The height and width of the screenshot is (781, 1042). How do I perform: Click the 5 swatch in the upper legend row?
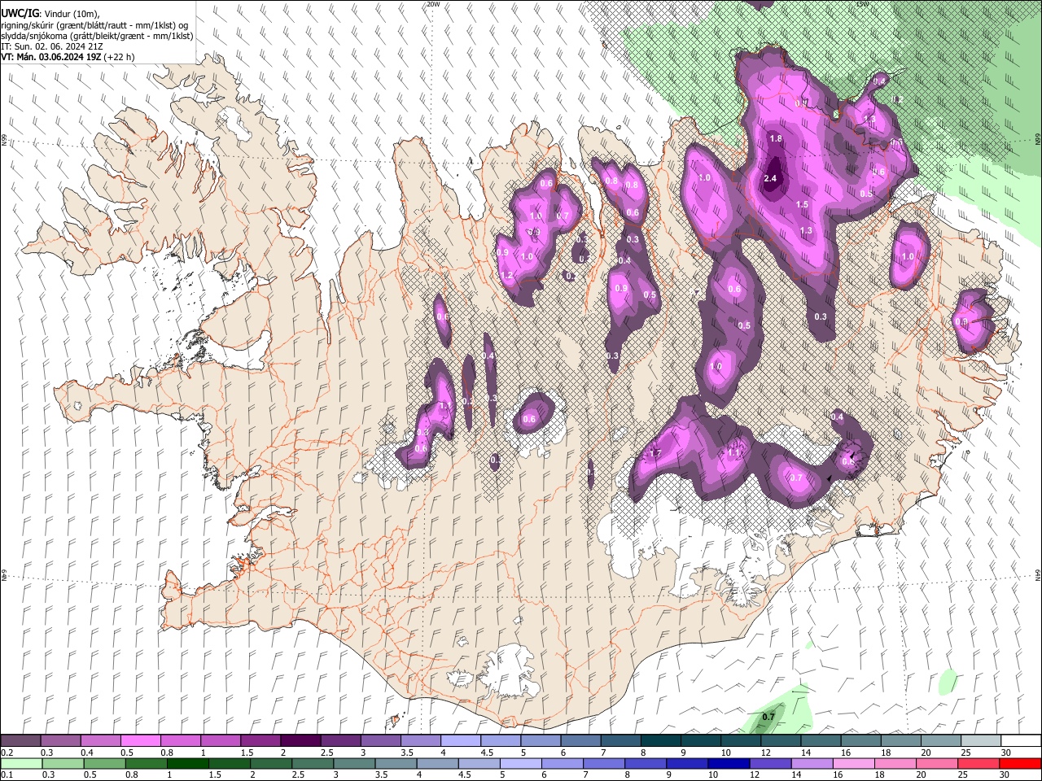point(540,741)
